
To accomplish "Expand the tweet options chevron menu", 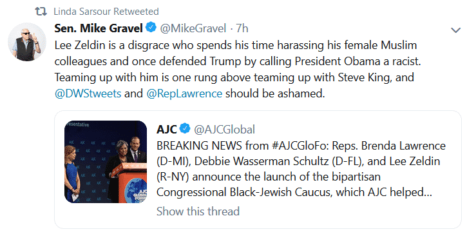I will click(x=455, y=30).
